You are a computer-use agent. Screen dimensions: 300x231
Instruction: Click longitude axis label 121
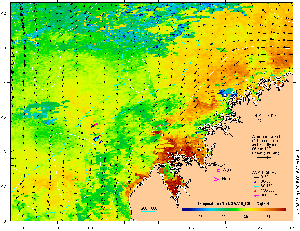tap(91, 228)
